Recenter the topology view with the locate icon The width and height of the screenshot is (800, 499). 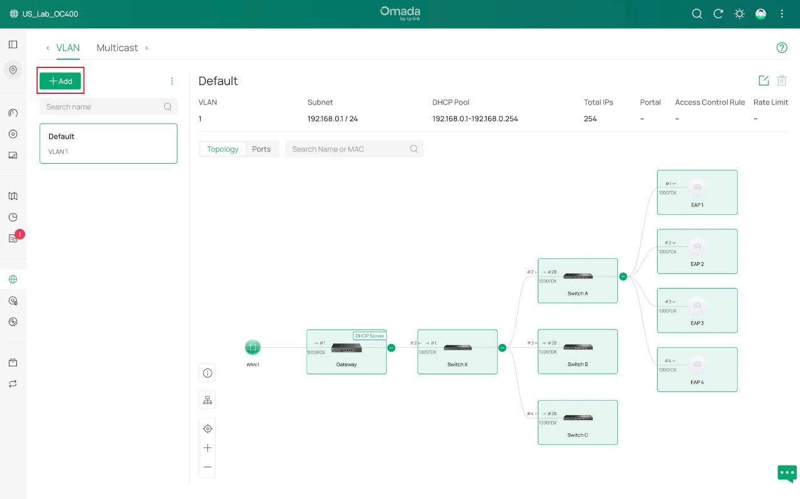pyautogui.click(x=207, y=428)
